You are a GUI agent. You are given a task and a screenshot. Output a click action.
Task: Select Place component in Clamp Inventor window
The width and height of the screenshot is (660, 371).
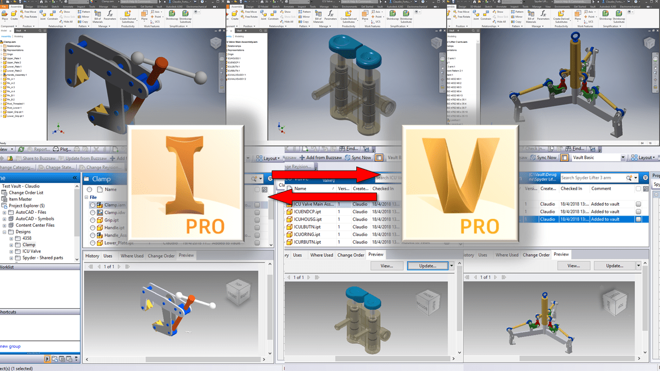pyautogui.click(x=4, y=15)
